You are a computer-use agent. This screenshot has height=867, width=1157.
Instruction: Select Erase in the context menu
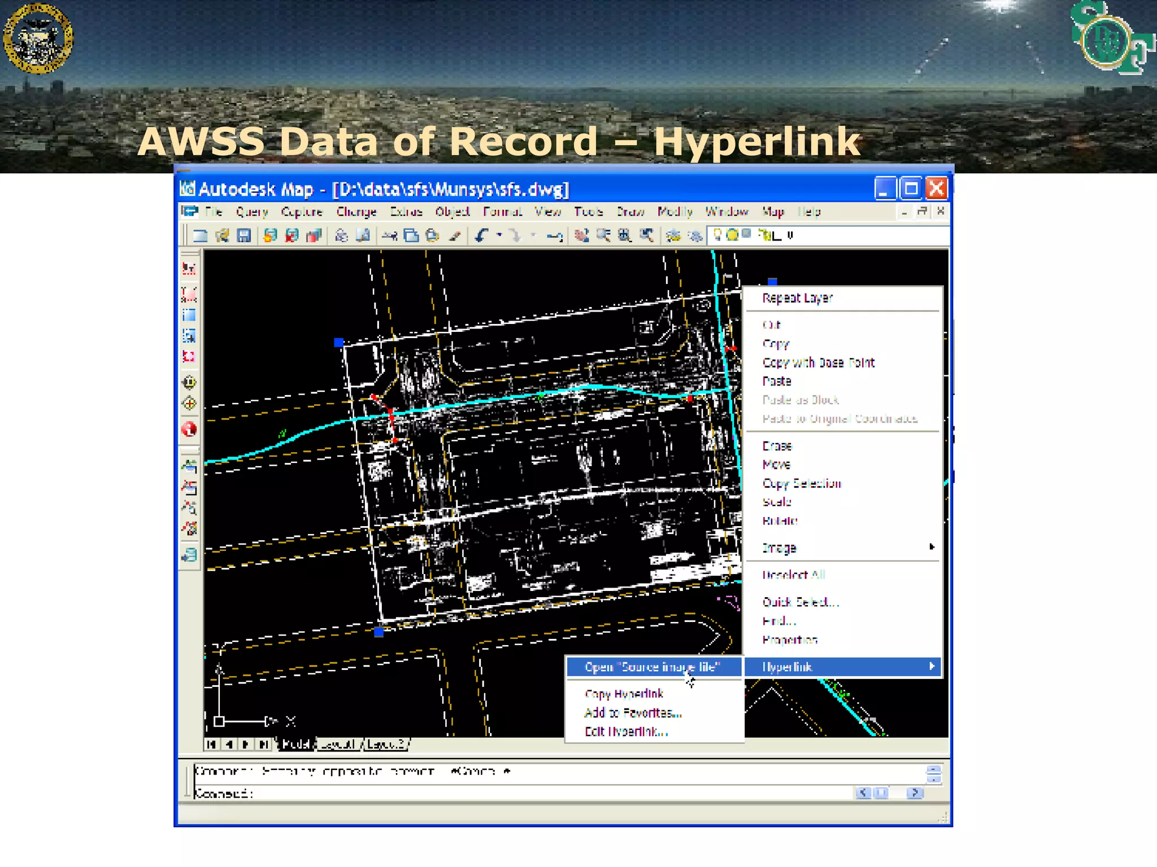[777, 446]
